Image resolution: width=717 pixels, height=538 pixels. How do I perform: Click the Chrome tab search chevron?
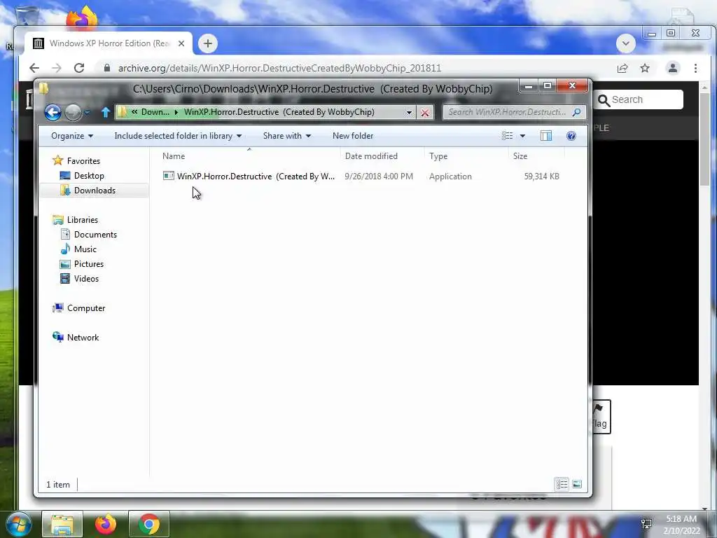(x=626, y=44)
